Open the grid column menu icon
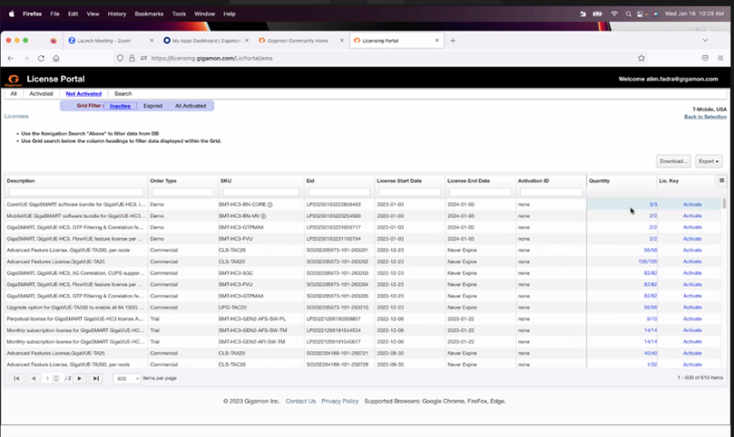Viewport: 734px width, 437px height. 721,181
